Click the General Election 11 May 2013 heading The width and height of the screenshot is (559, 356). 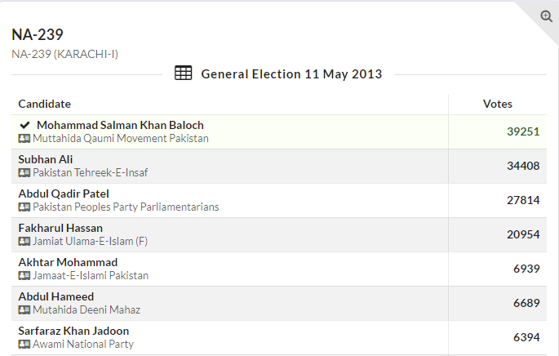[x=291, y=74]
